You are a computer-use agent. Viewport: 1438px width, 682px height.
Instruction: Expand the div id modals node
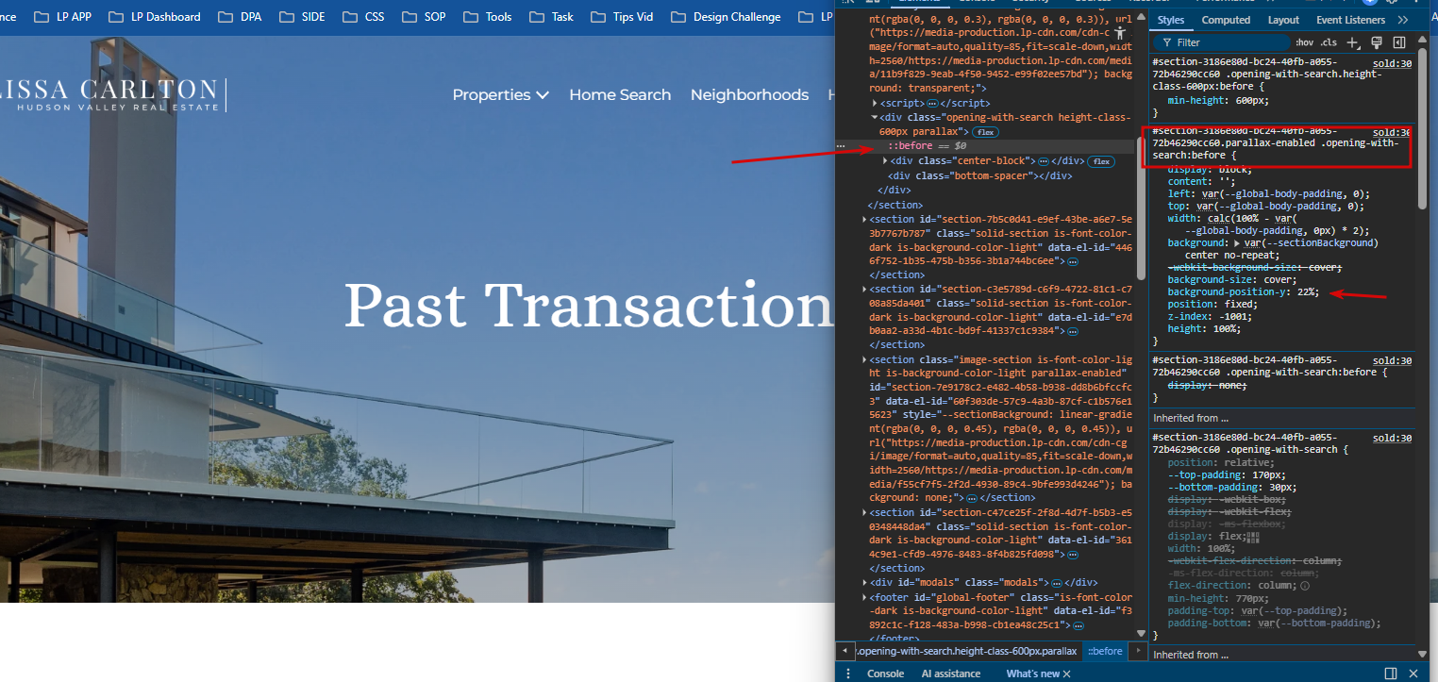pyautogui.click(x=865, y=583)
